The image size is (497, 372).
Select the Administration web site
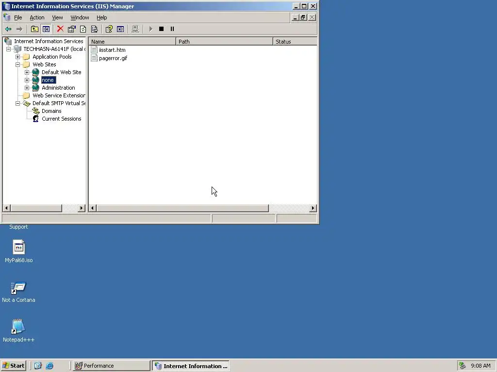tap(58, 88)
